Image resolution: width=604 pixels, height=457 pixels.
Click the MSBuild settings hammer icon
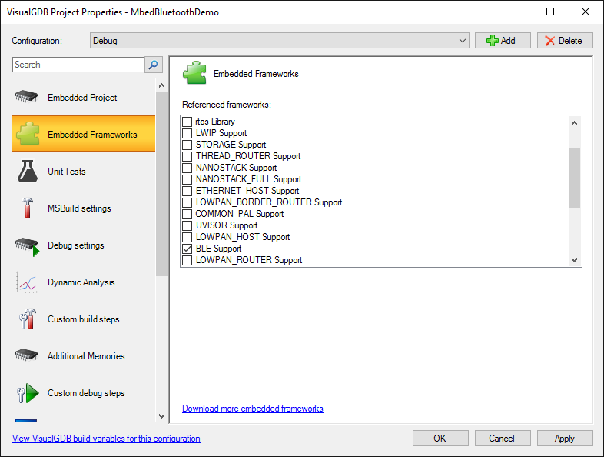pyautogui.click(x=27, y=208)
